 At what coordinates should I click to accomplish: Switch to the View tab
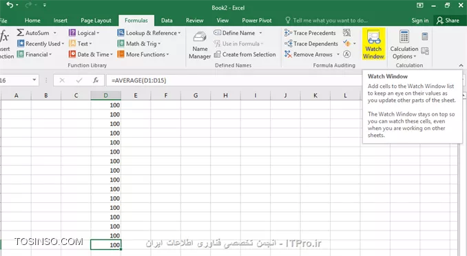click(222, 21)
